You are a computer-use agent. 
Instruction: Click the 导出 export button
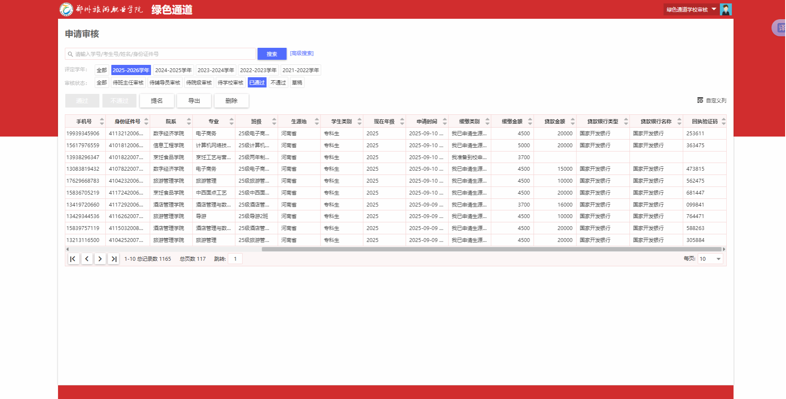point(194,101)
